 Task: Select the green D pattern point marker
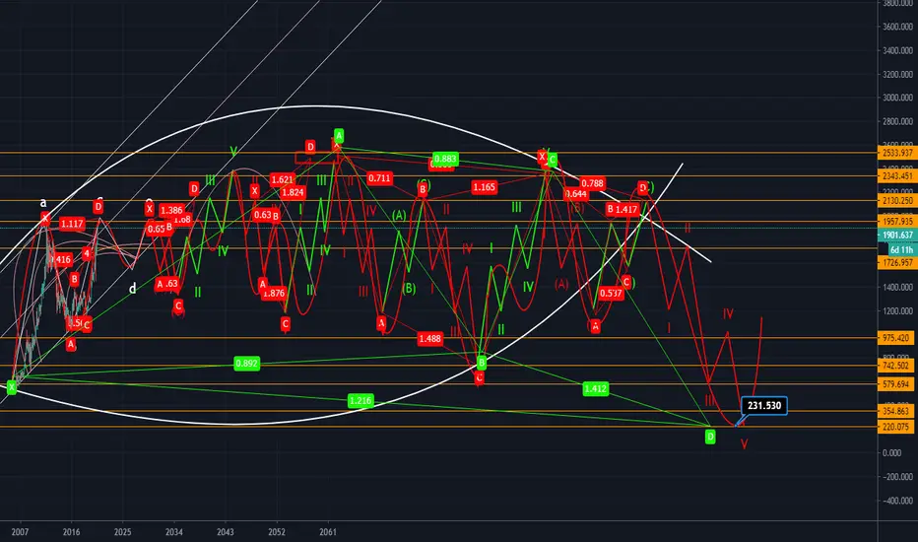710,436
